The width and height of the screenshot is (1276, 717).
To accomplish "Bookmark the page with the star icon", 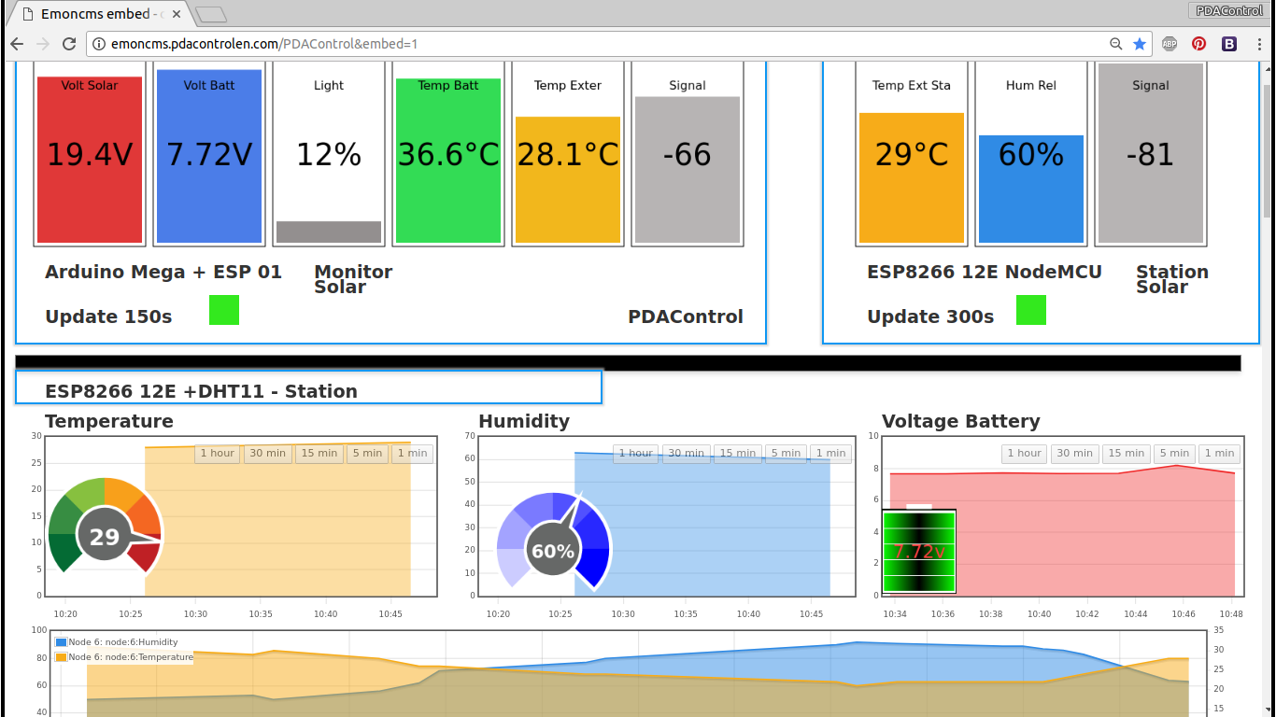I will pos(1140,44).
